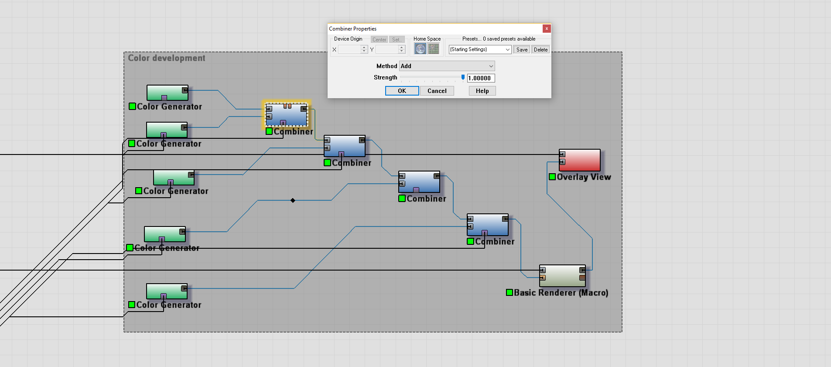Screen dimensions: 831x367
Task: Select the globe Home Space icon
Action: tap(420, 49)
